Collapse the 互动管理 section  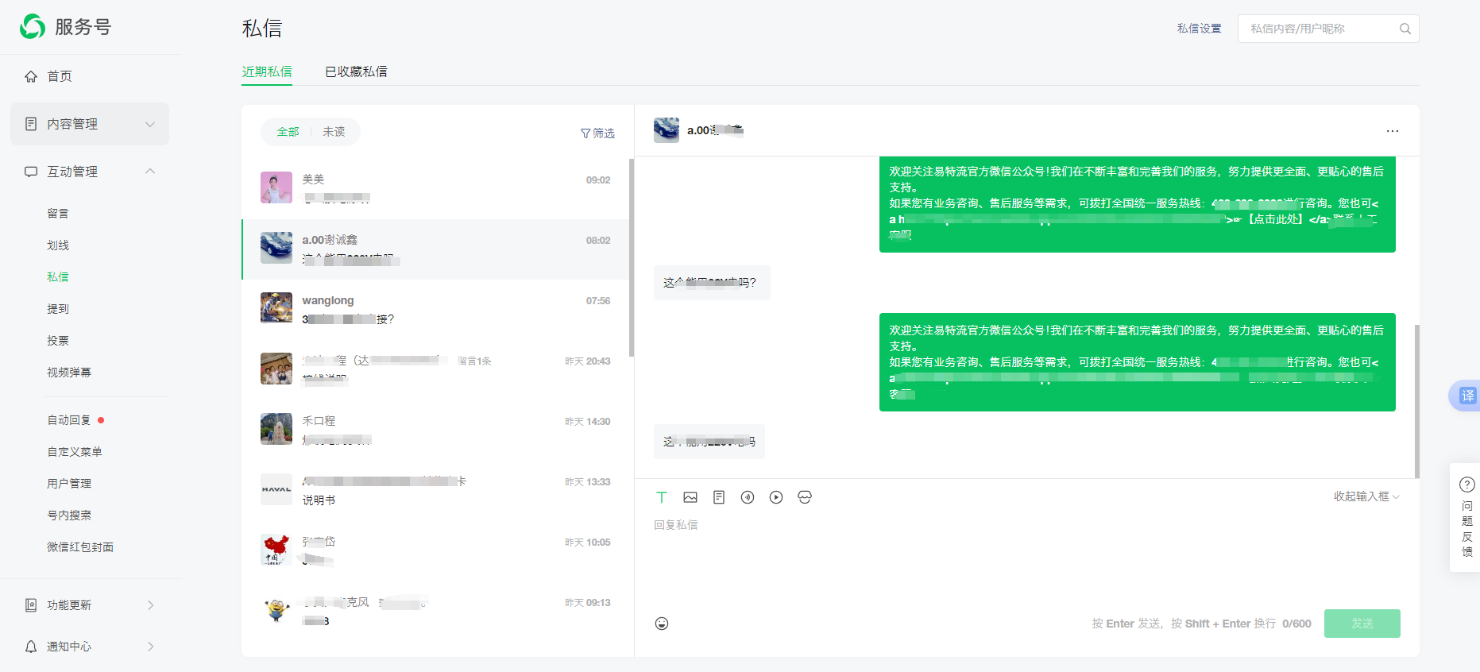coord(90,172)
